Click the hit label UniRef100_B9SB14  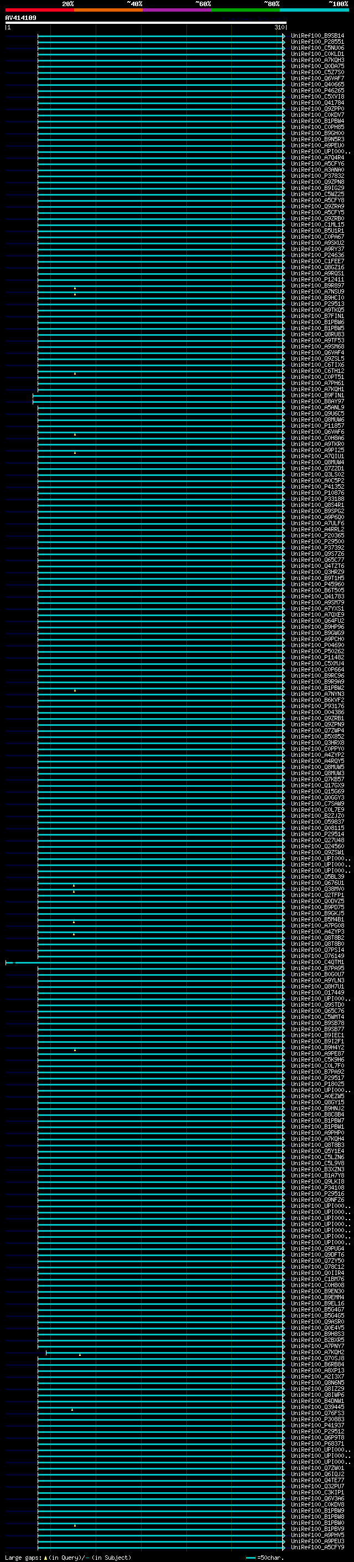317,36
